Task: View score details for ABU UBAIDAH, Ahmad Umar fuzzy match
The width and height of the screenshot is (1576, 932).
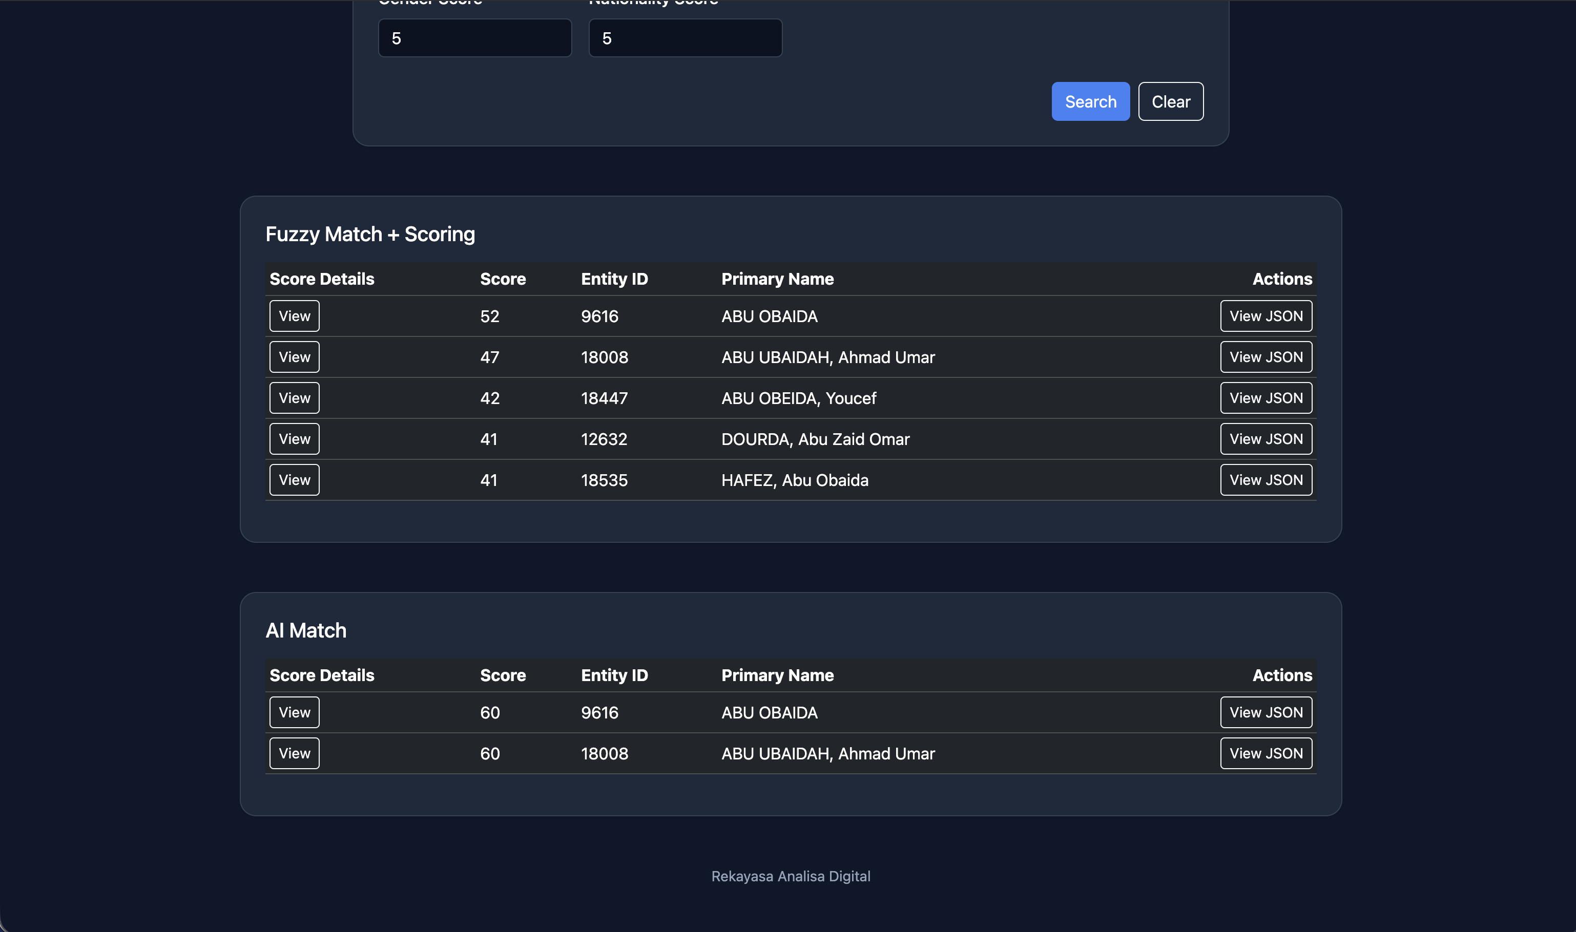Action: pos(294,357)
